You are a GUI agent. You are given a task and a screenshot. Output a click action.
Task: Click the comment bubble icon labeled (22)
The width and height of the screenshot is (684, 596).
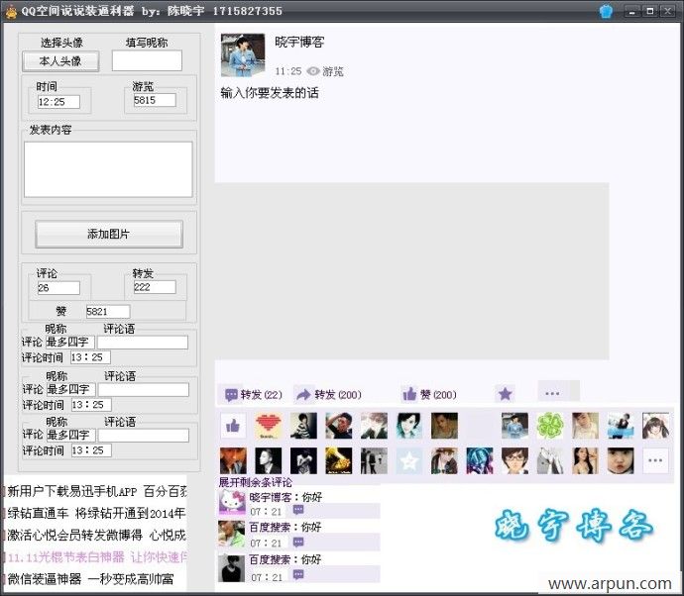[231, 395]
